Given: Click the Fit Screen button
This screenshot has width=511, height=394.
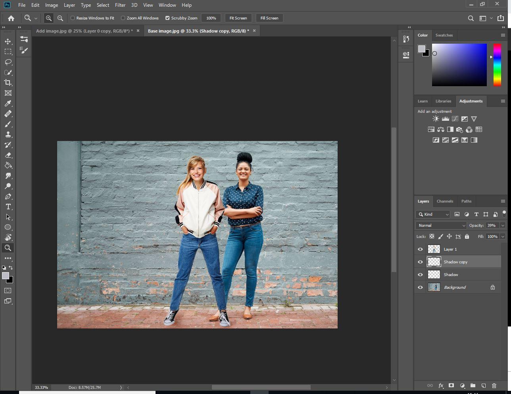Looking at the screenshot, I should [x=238, y=18].
